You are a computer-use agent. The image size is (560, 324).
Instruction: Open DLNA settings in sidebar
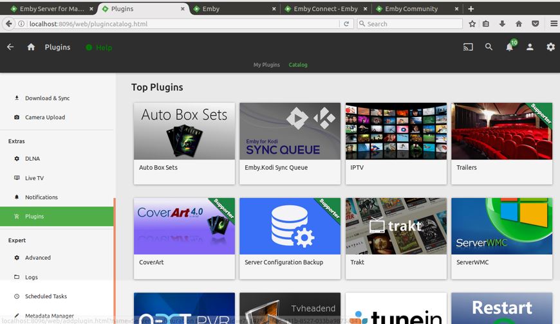click(57, 158)
